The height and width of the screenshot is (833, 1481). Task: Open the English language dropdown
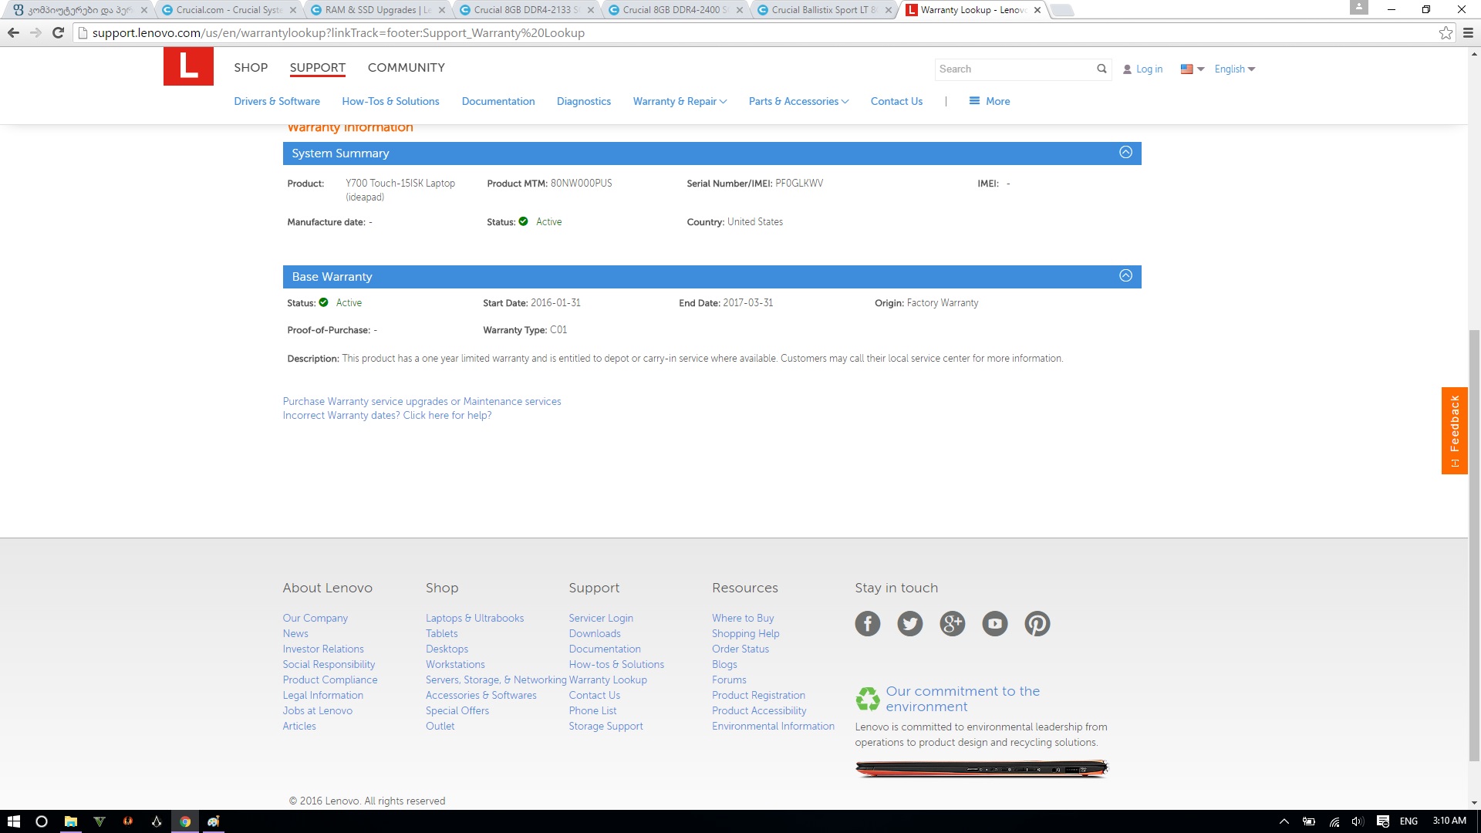(1234, 69)
